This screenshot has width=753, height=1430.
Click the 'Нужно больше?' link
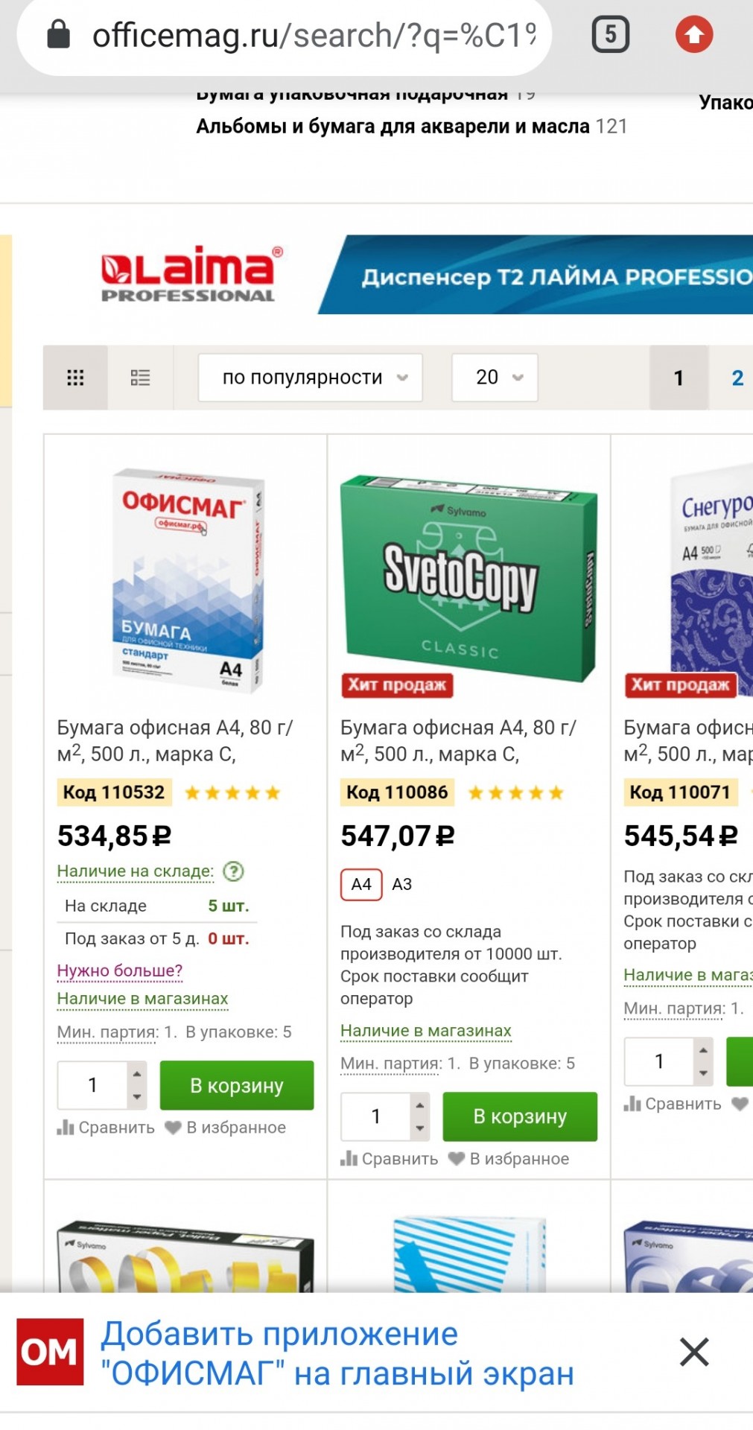120,970
